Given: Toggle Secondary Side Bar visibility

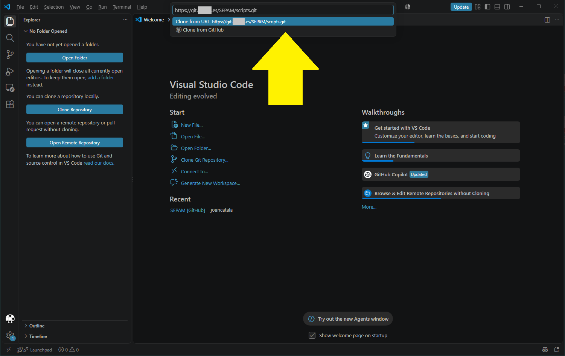Looking at the screenshot, I should pyautogui.click(x=507, y=7).
